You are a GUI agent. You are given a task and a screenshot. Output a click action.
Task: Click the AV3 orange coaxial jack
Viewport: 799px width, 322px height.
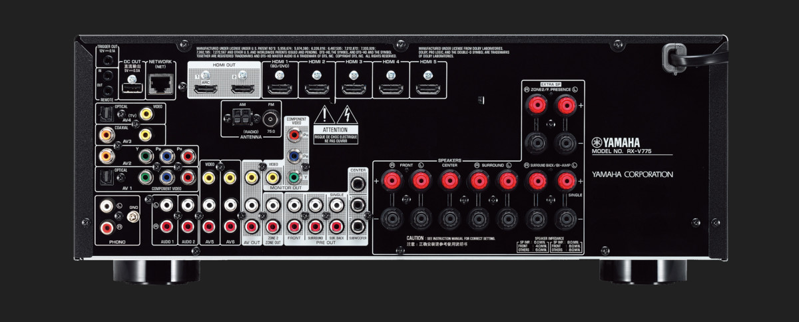coord(106,135)
